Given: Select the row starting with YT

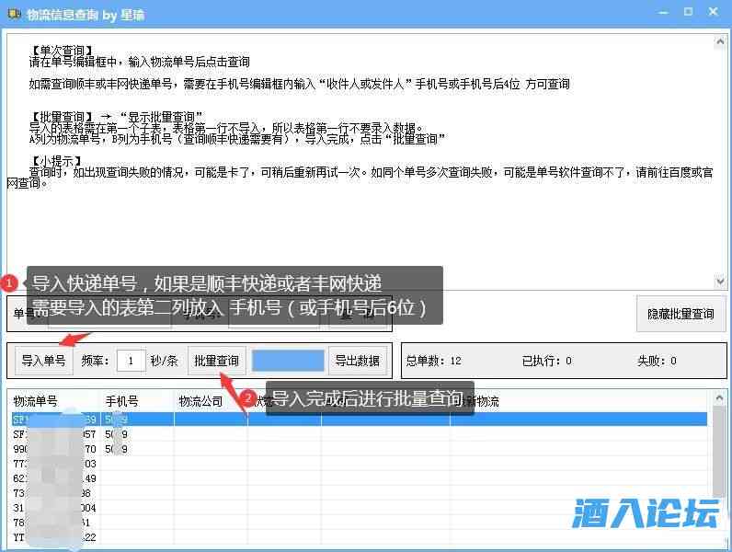Looking at the screenshot, I should tap(359, 537).
